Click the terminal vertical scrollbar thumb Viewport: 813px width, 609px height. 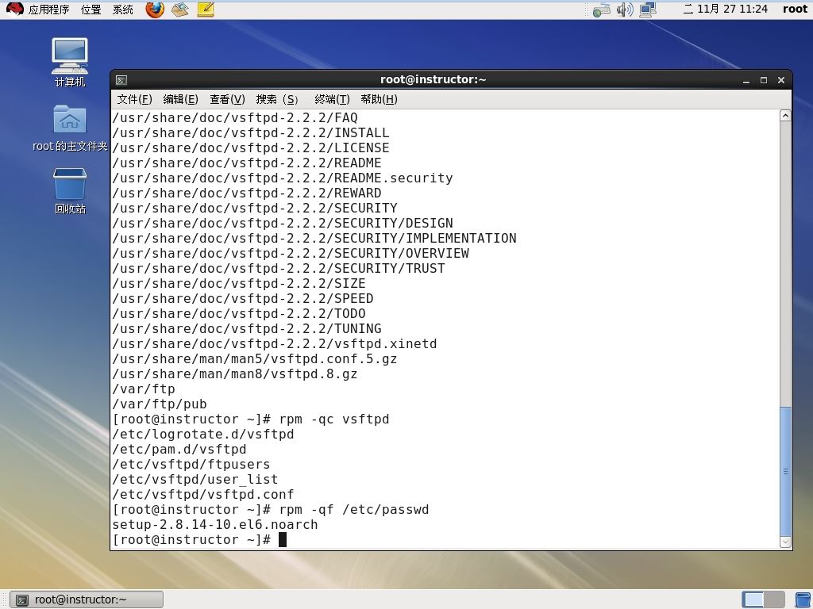[x=785, y=471]
